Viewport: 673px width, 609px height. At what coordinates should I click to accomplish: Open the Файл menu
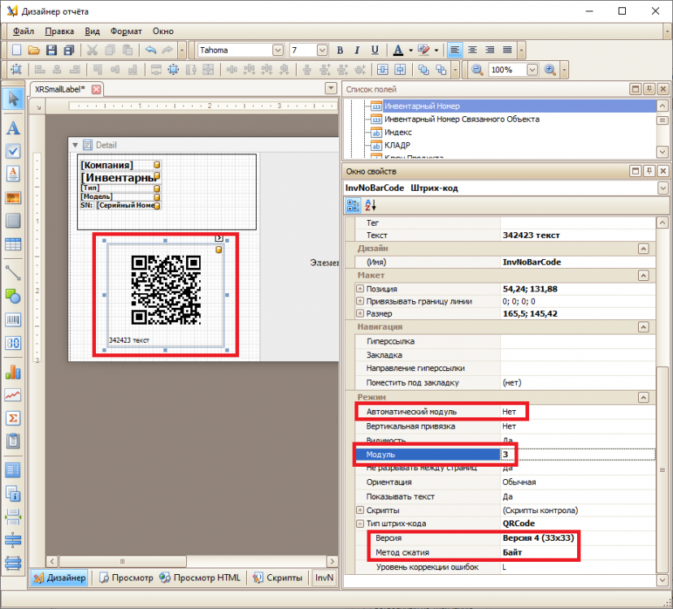click(24, 32)
